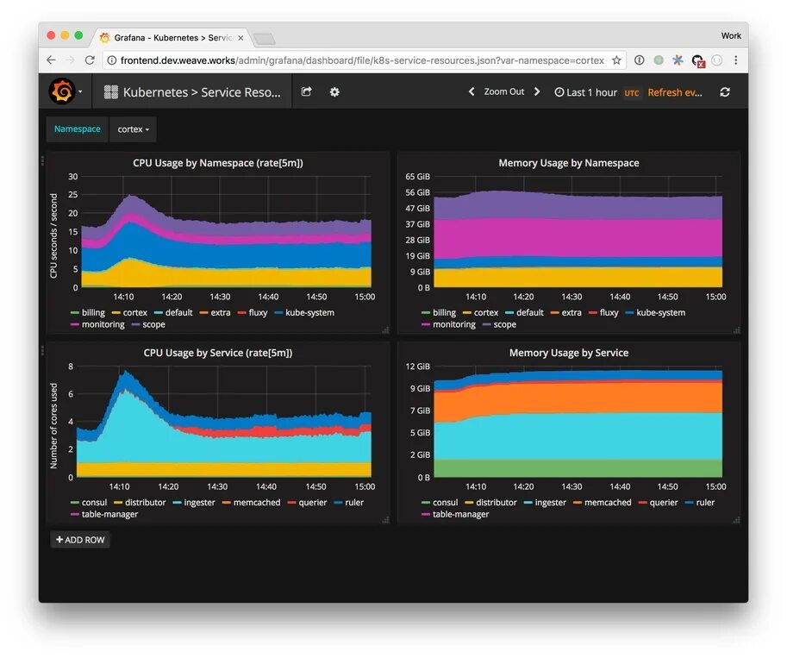Click fluxy color swatch in CPU by Namespace legend
The height and width of the screenshot is (658, 787).
[241, 312]
